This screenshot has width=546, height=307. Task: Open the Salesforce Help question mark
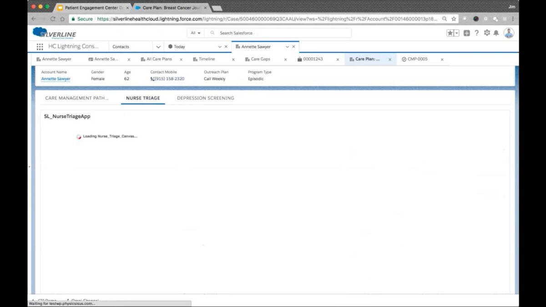476,33
